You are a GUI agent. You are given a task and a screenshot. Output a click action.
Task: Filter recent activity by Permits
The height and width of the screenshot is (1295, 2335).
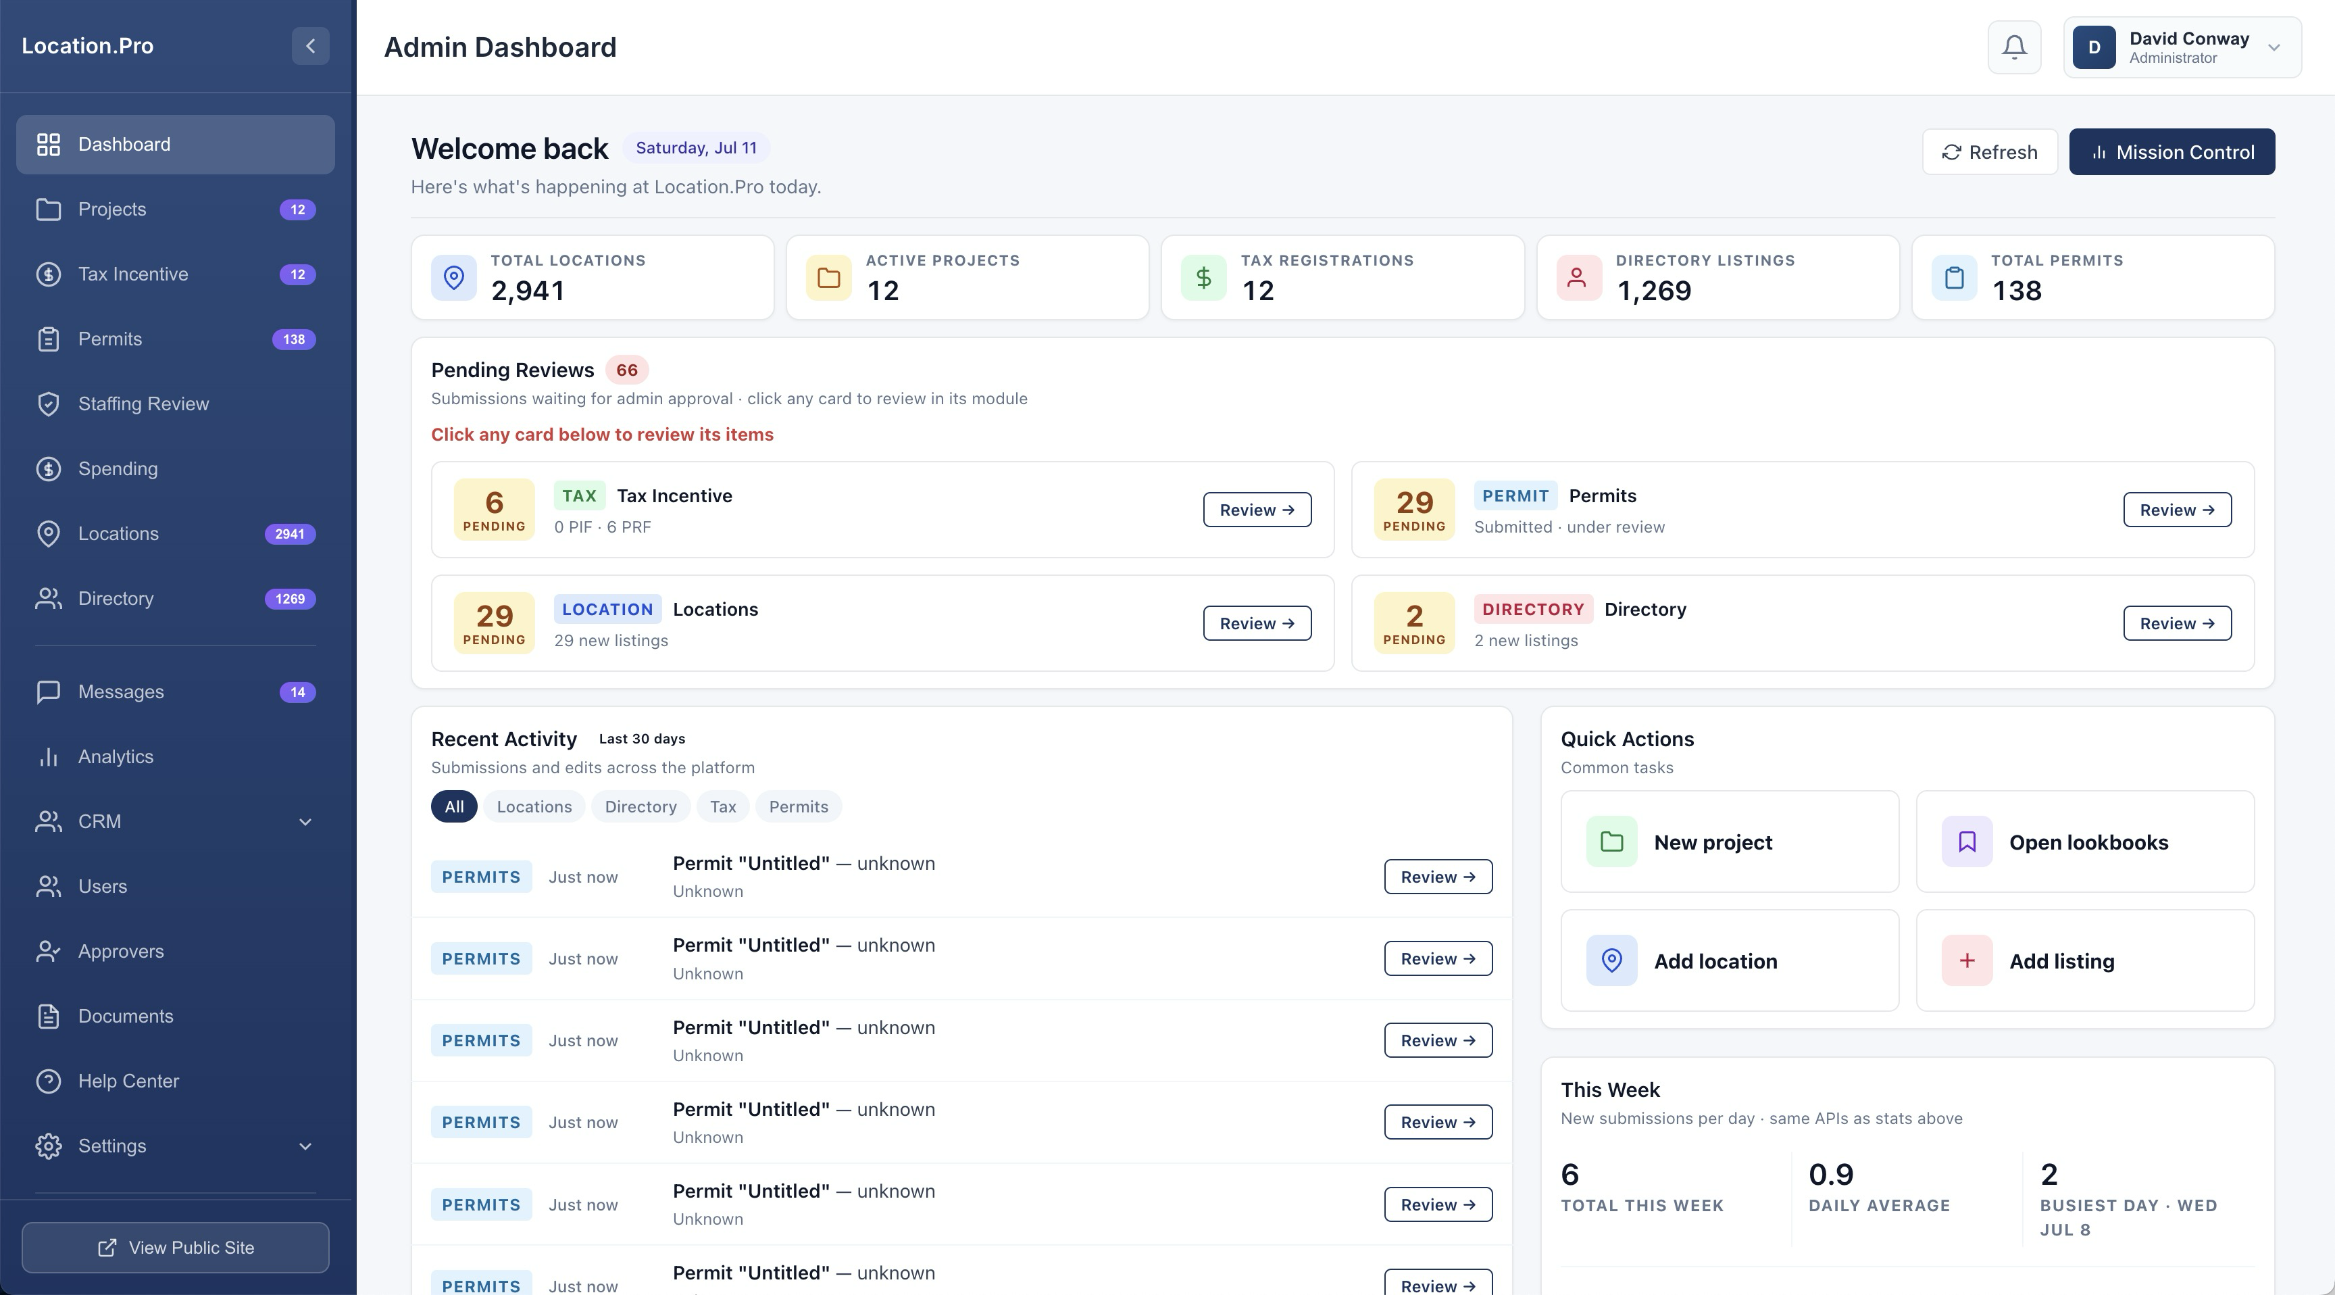(x=799, y=806)
